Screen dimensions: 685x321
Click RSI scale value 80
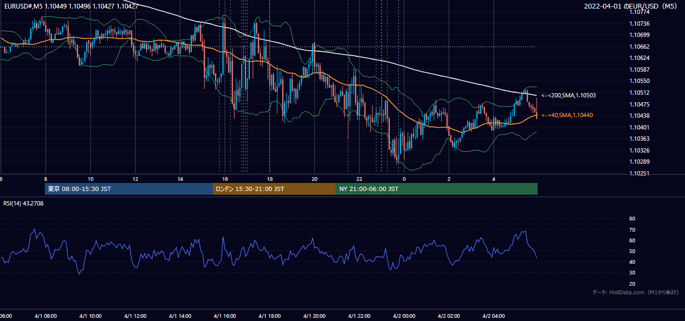(632, 219)
